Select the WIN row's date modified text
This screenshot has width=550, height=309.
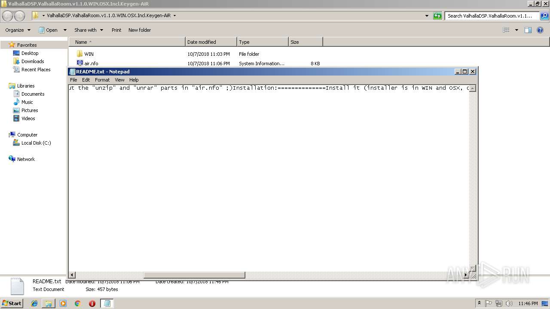coord(208,54)
